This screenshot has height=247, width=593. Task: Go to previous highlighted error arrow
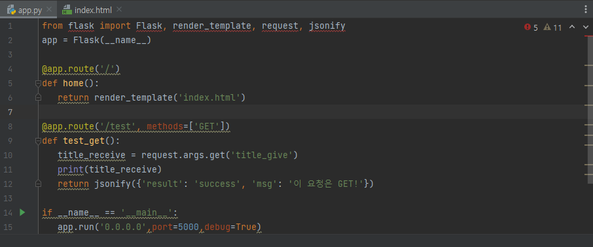point(572,27)
